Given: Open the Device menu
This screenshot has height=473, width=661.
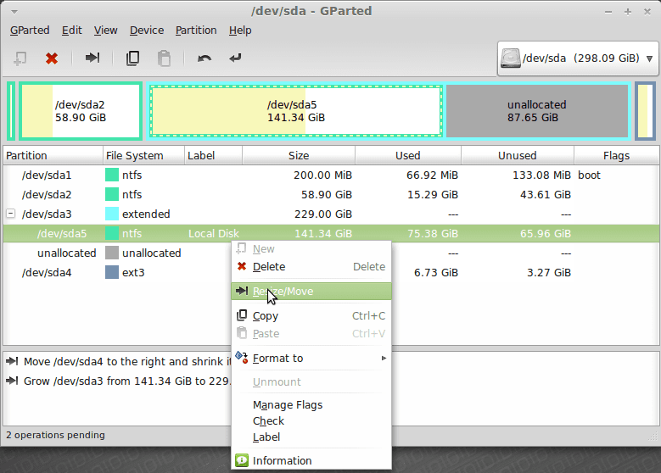Looking at the screenshot, I should tap(147, 31).
